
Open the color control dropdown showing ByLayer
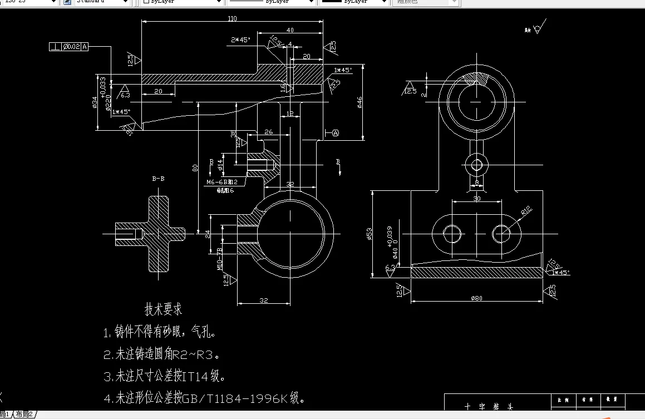(219, 3)
